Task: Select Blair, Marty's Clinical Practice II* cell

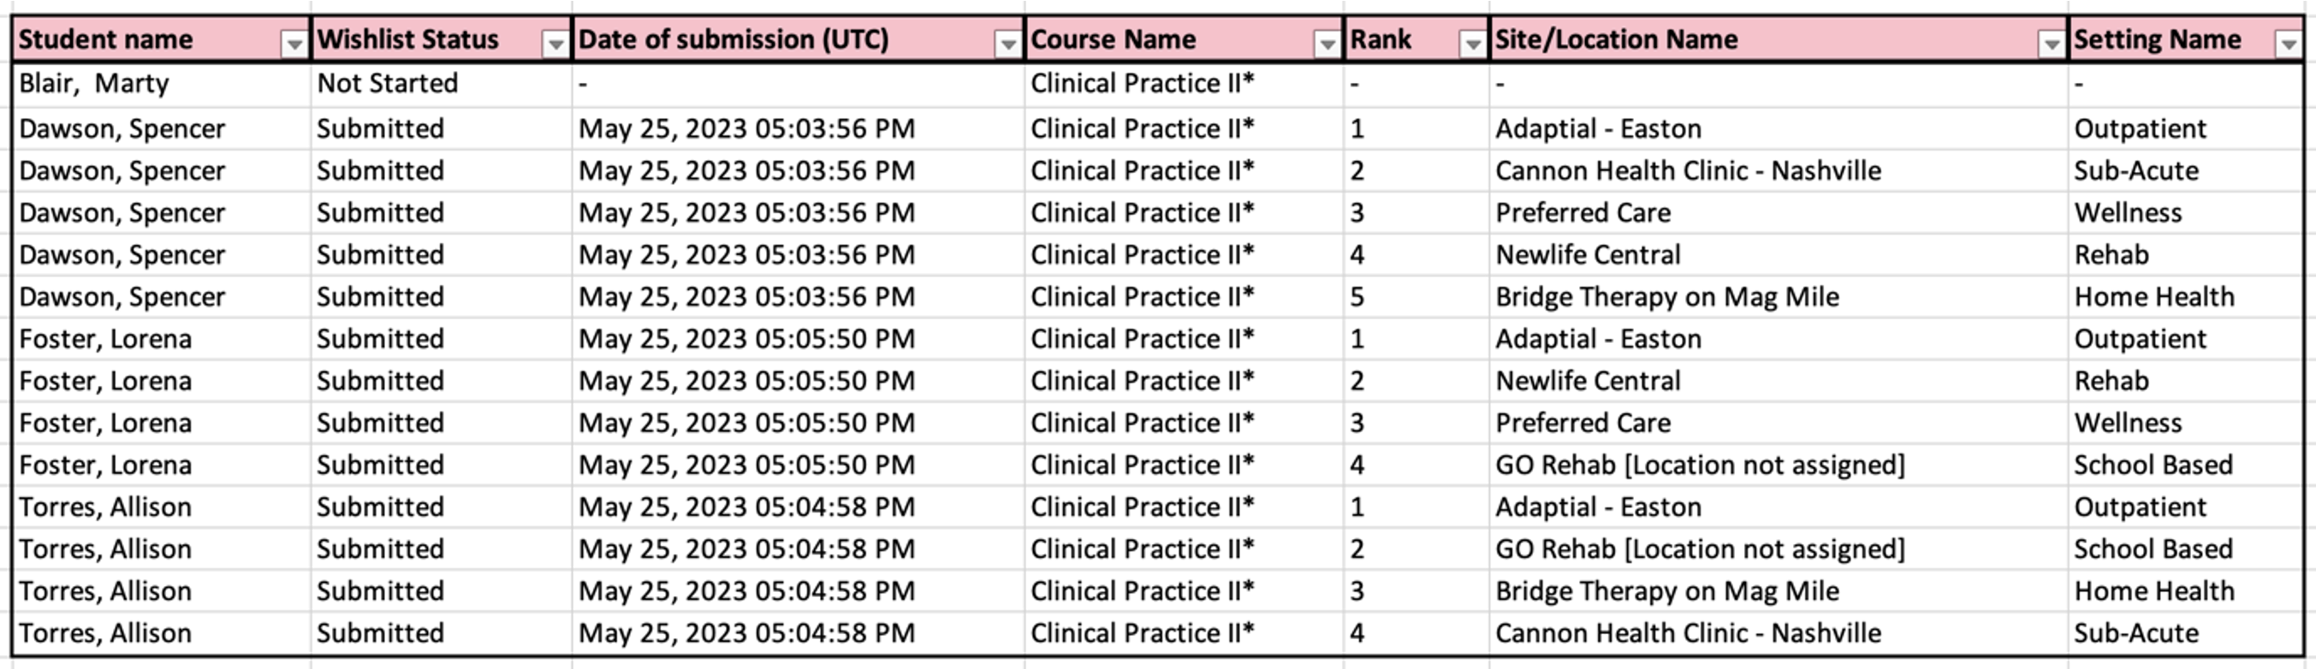Action: [x=1142, y=84]
